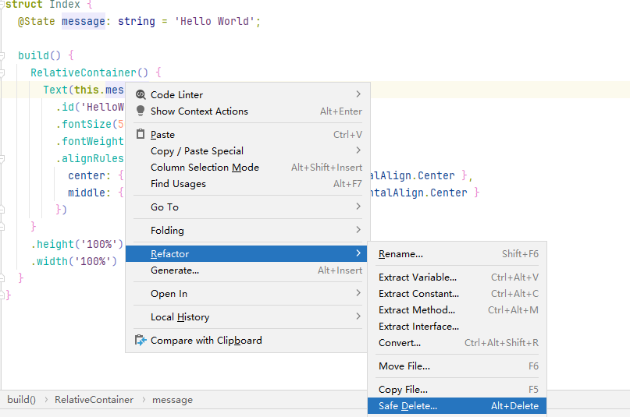Select Extract Method... option

coord(416,310)
